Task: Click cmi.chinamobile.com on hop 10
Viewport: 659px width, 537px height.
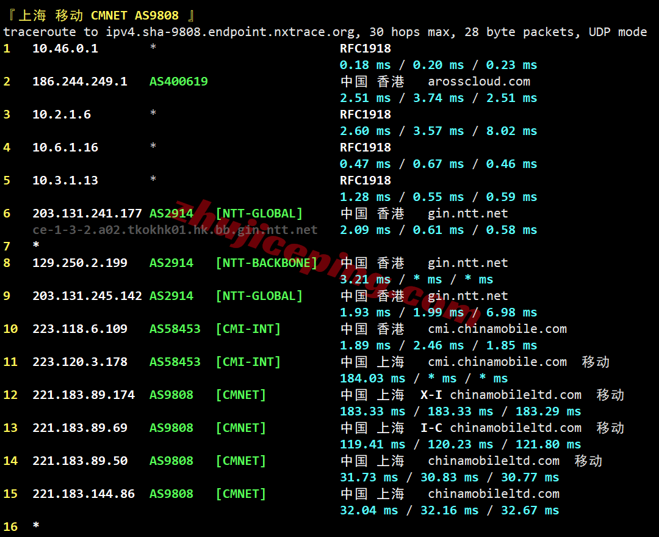Action: tap(497, 329)
